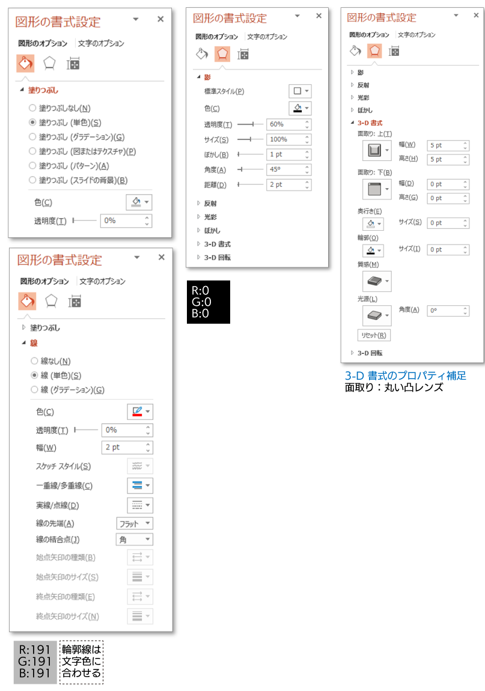The height and width of the screenshot is (691, 485).
Task: Open red line 色 color picker
Action: [140, 412]
